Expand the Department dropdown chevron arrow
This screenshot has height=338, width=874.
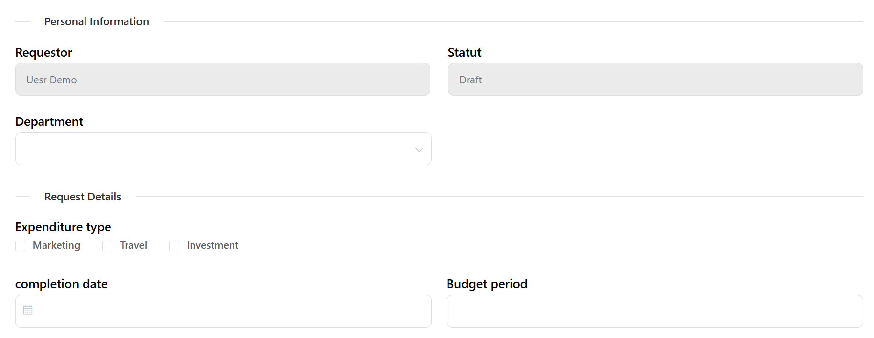(x=419, y=149)
